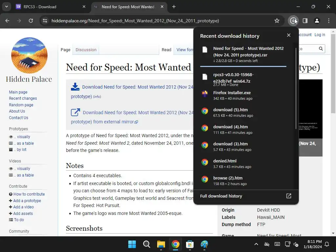Bookmark this page with the star icon
This screenshot has width=336, height=252.
[277, 21]
